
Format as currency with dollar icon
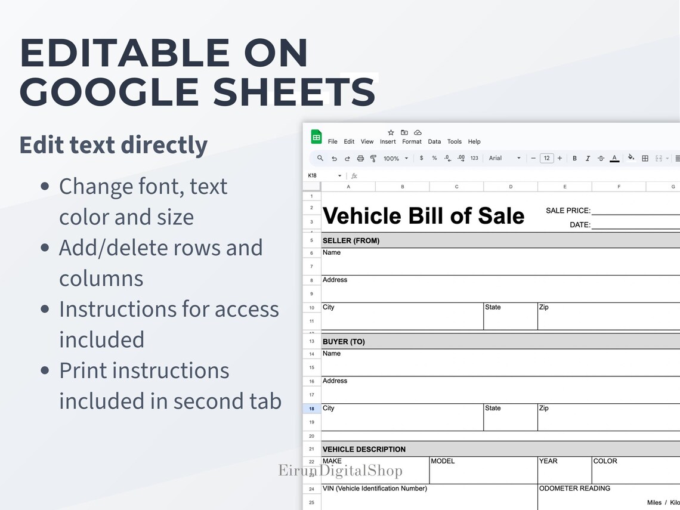point(421,158)
